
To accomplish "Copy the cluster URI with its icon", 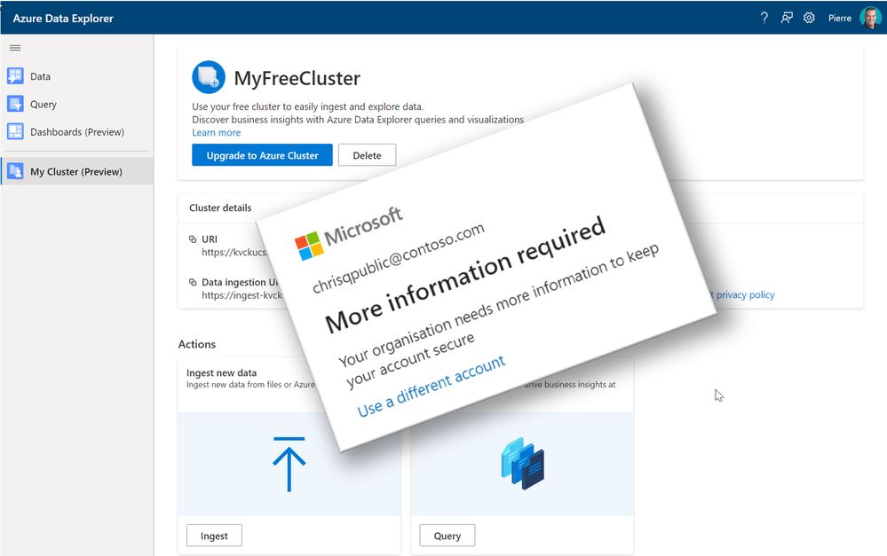I will click(193, 239).
